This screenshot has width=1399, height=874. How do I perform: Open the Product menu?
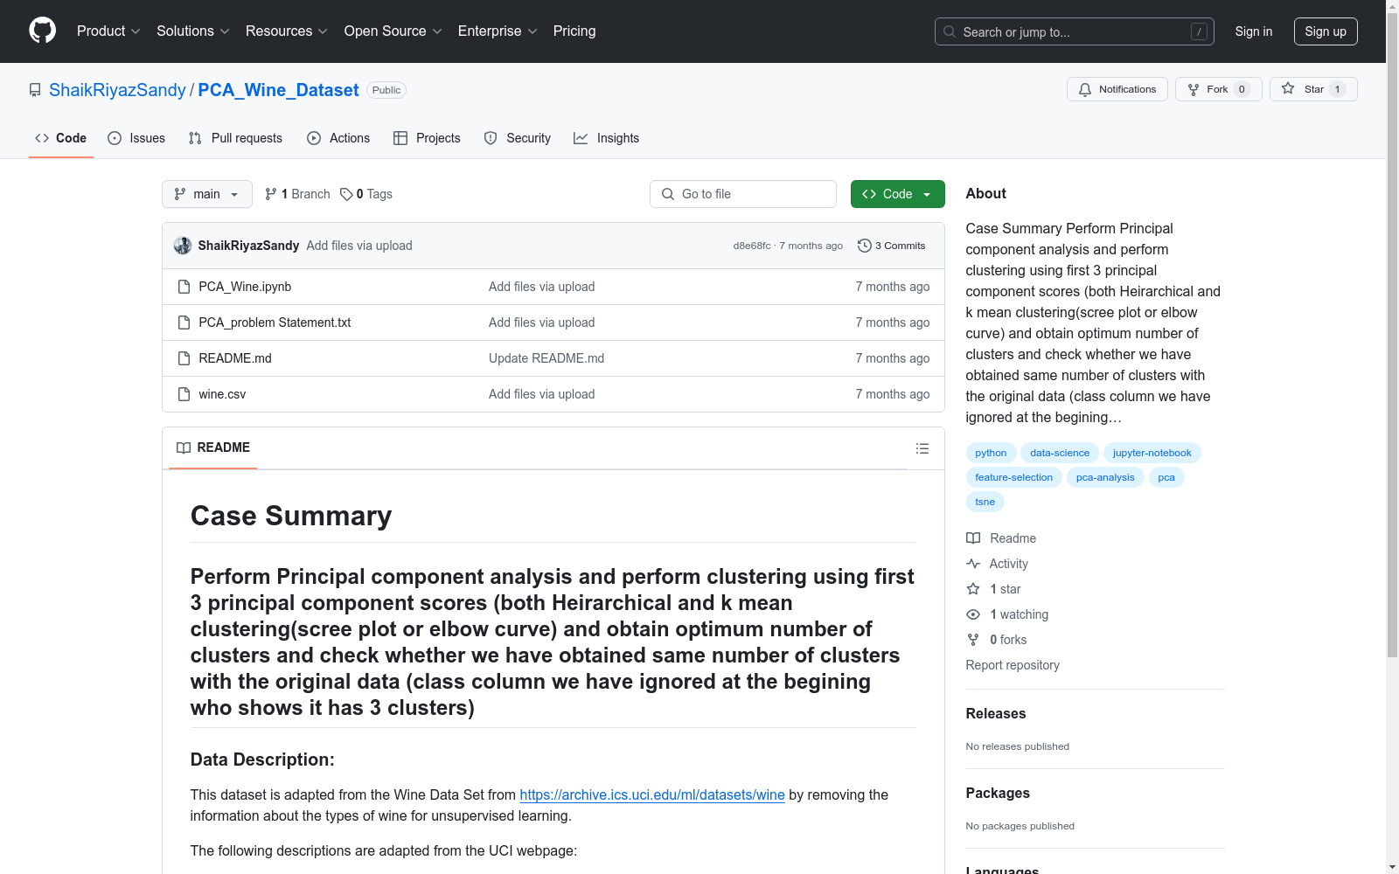(x=108, y=31)
